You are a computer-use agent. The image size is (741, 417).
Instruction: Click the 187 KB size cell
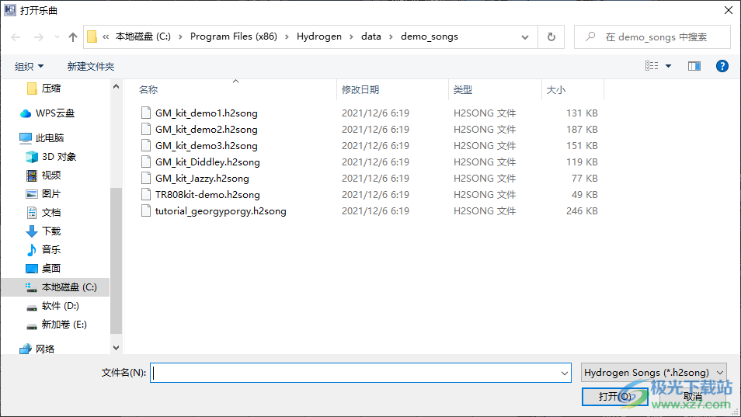tap(582, 130)
